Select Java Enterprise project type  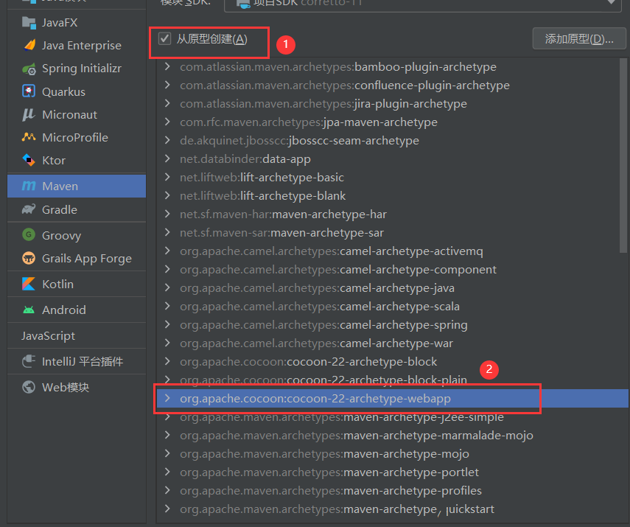pyautogui.click(x=77, y=46)
